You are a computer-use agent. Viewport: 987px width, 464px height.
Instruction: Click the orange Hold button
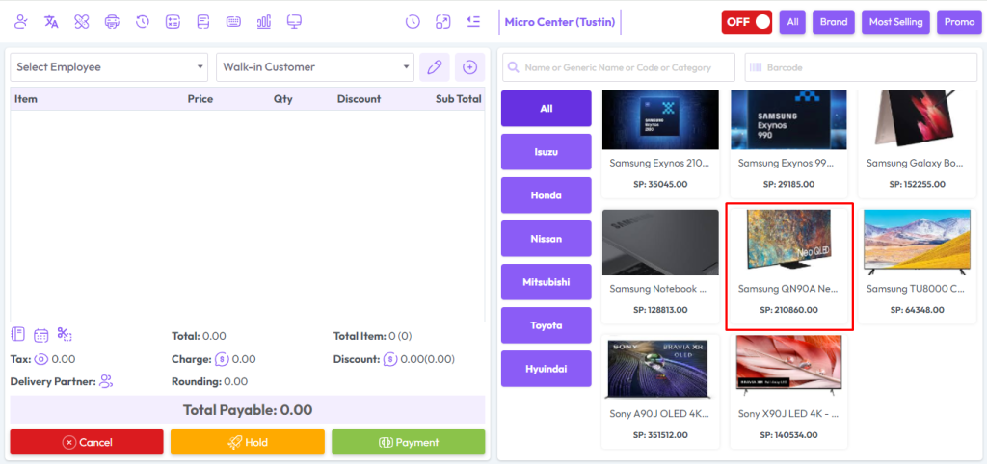[248, 442]
